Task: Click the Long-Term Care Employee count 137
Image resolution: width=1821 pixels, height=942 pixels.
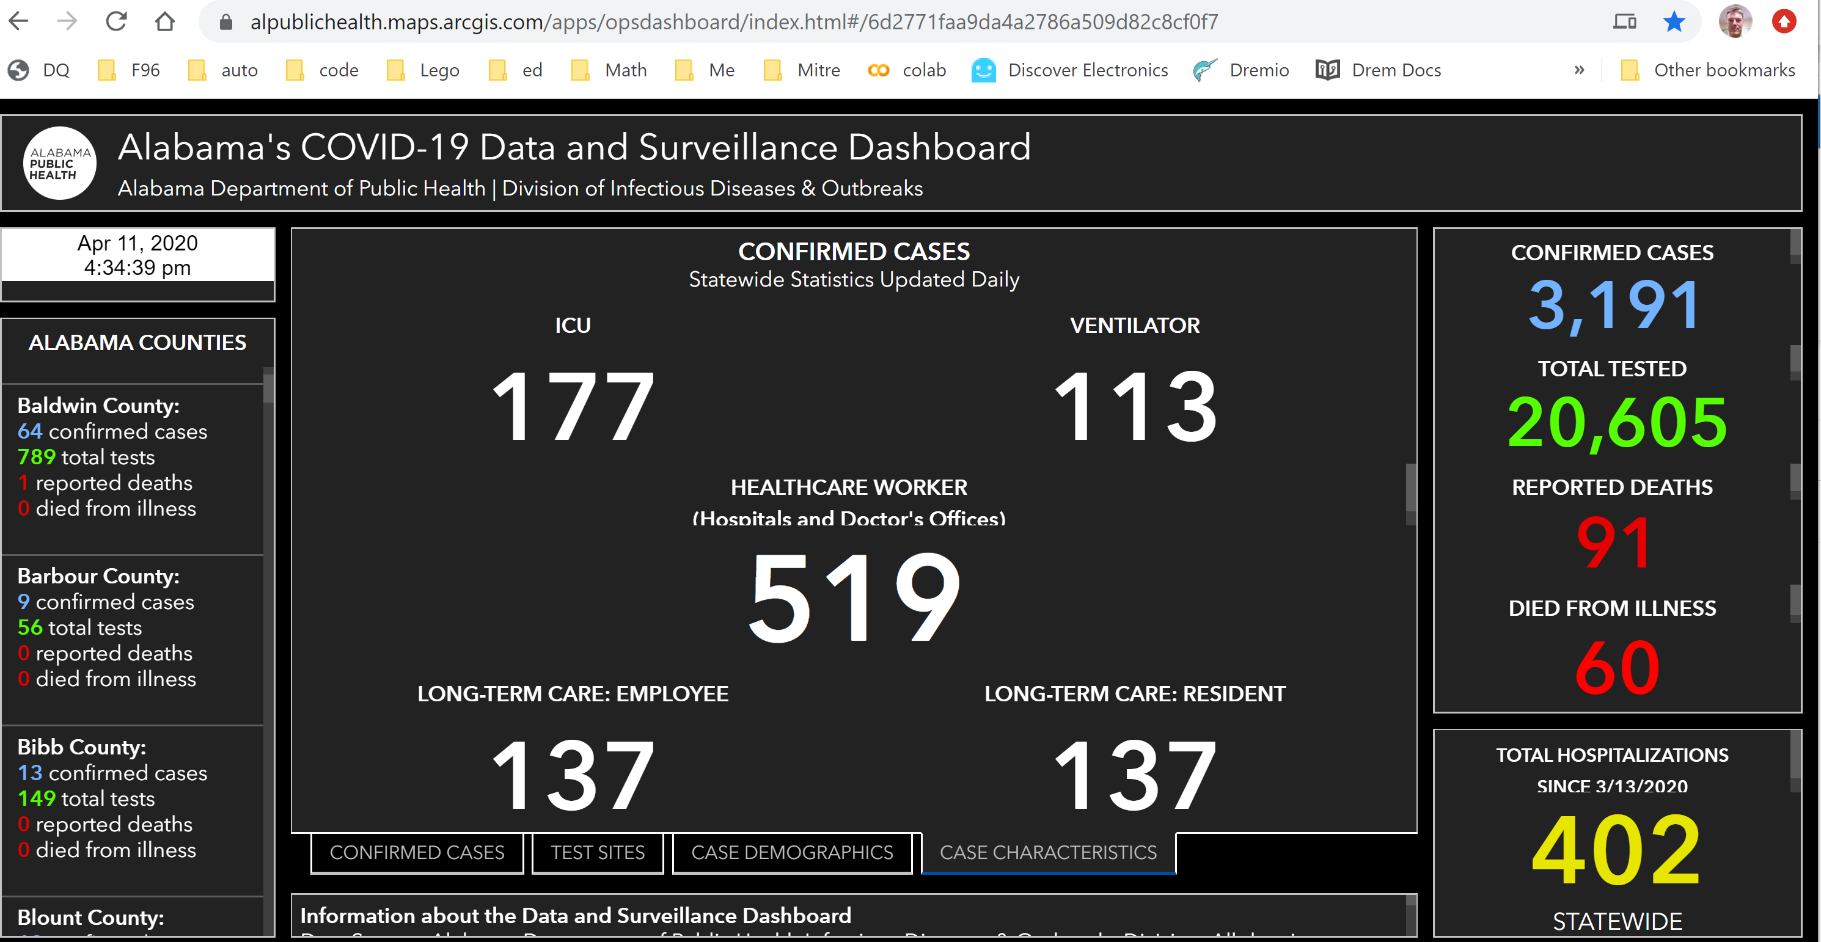Action: click(x=573, y=775)
